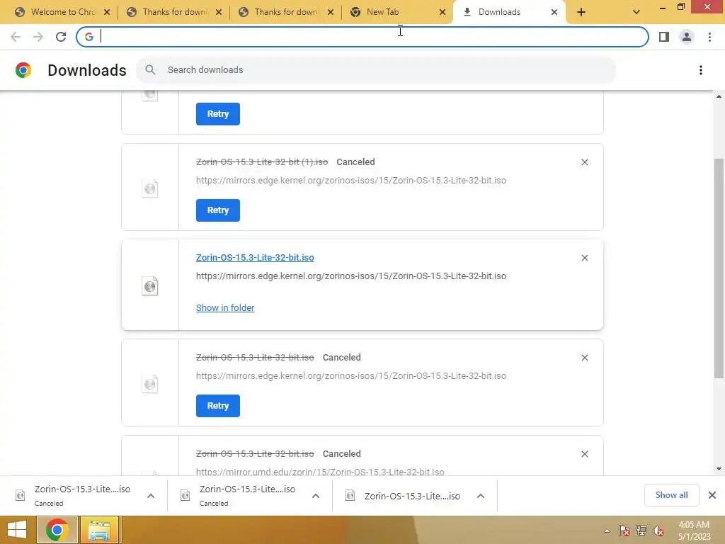Open the Downloads page more actions menu
This screenshot has width=725, height=544.
[700, 70]
